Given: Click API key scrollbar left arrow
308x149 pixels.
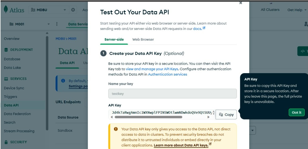Looking at the screenshot, I should point(112,117).
